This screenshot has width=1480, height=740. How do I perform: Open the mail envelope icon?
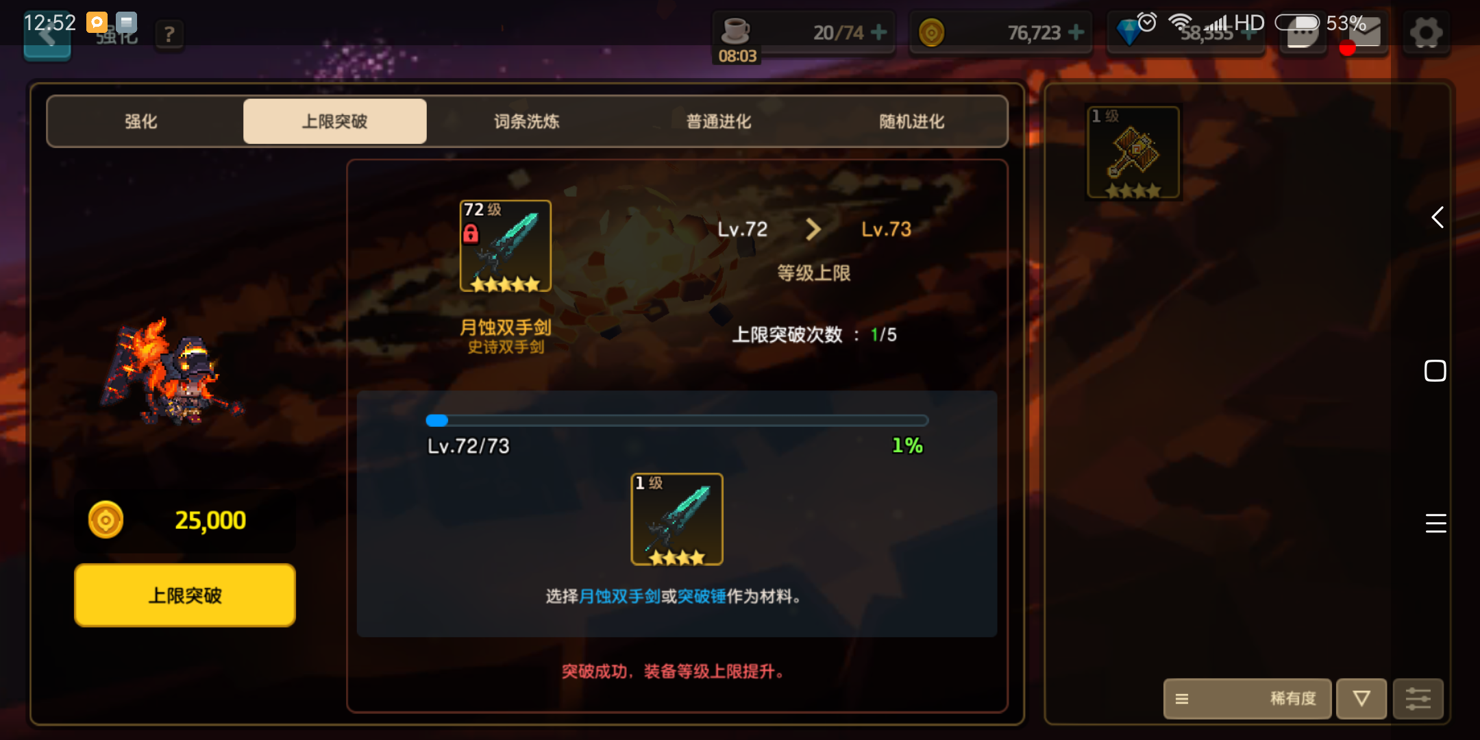1365,32
